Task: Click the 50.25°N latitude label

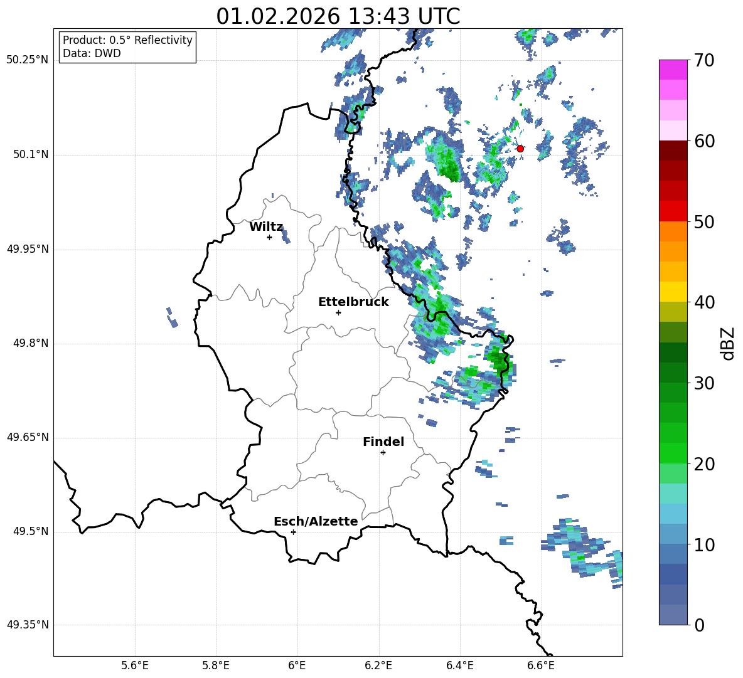Action: pos(28,60)
